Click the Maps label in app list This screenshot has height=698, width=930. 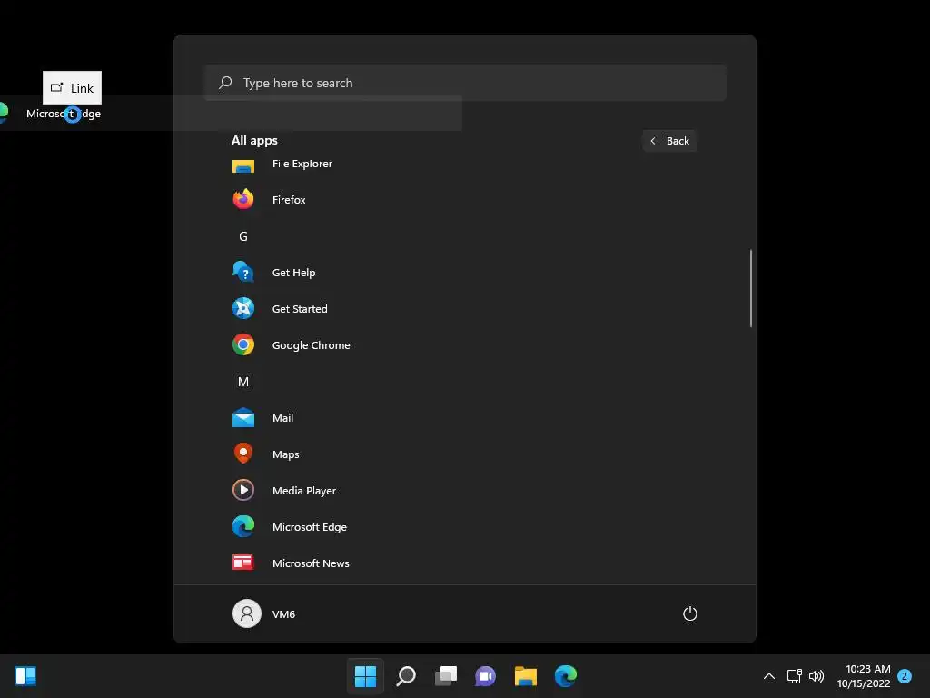[x=286, y=454]
